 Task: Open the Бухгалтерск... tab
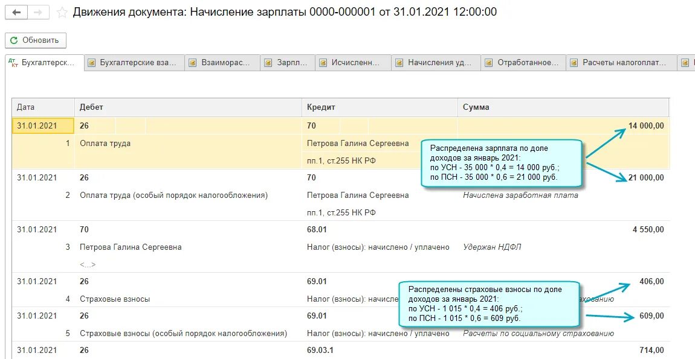(44, 63)
